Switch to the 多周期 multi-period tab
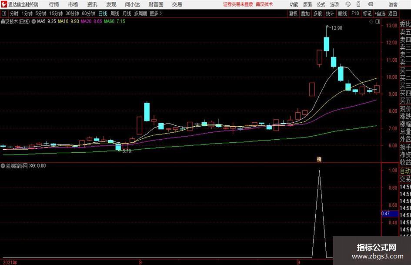Screen dimensions: 411x265 tap(140, 13)
